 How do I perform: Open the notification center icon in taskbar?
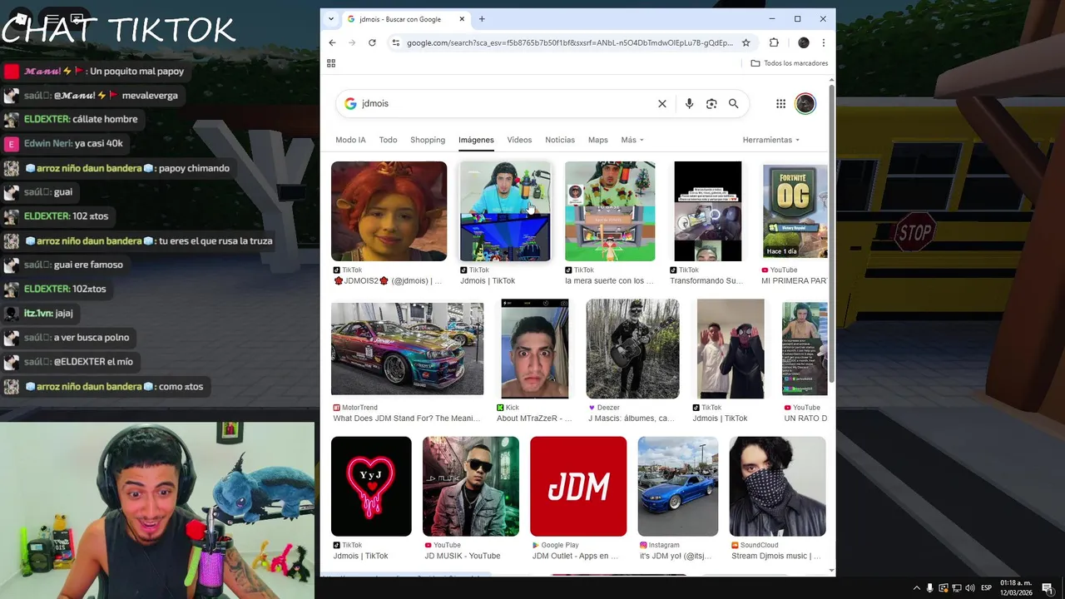point(1048,588)
